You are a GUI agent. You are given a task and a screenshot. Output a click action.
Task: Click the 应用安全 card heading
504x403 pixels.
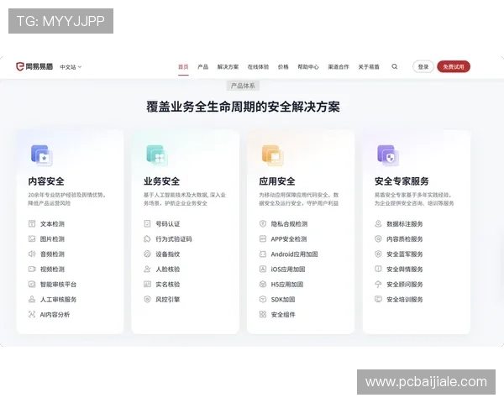pyautogui.click(x=276, y=181)
